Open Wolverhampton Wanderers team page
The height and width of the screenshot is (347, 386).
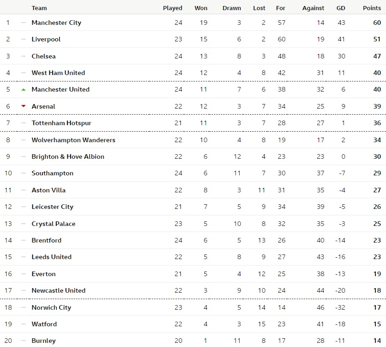pyautogui.click(x=73, y=140)
